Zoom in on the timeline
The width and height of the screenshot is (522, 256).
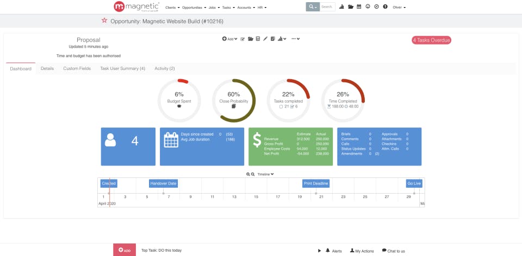[x=248, y=174]
